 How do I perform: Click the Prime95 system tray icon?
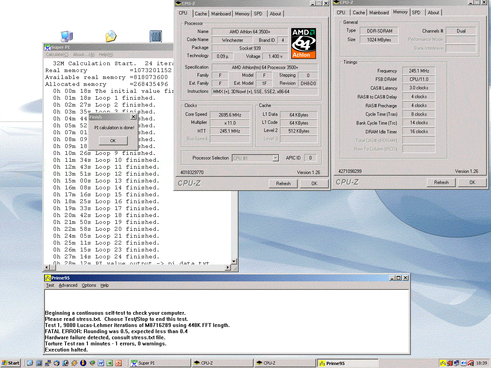coord(443,363)
